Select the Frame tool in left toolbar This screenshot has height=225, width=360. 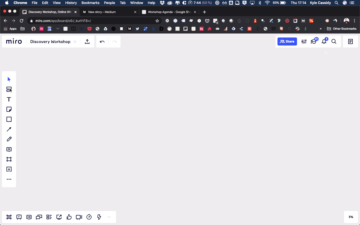pyautogui.click(x=9, y=159)
